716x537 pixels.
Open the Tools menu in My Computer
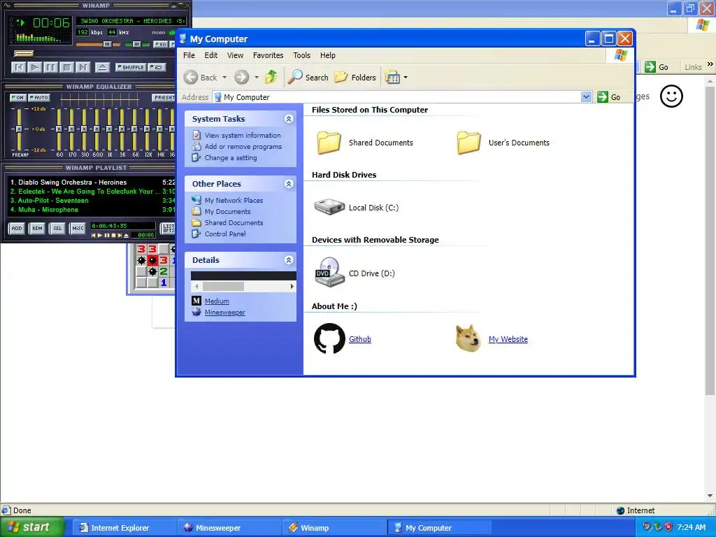click(301, 55)
